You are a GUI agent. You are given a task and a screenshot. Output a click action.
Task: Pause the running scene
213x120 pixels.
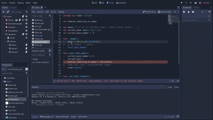coord(186,3)
